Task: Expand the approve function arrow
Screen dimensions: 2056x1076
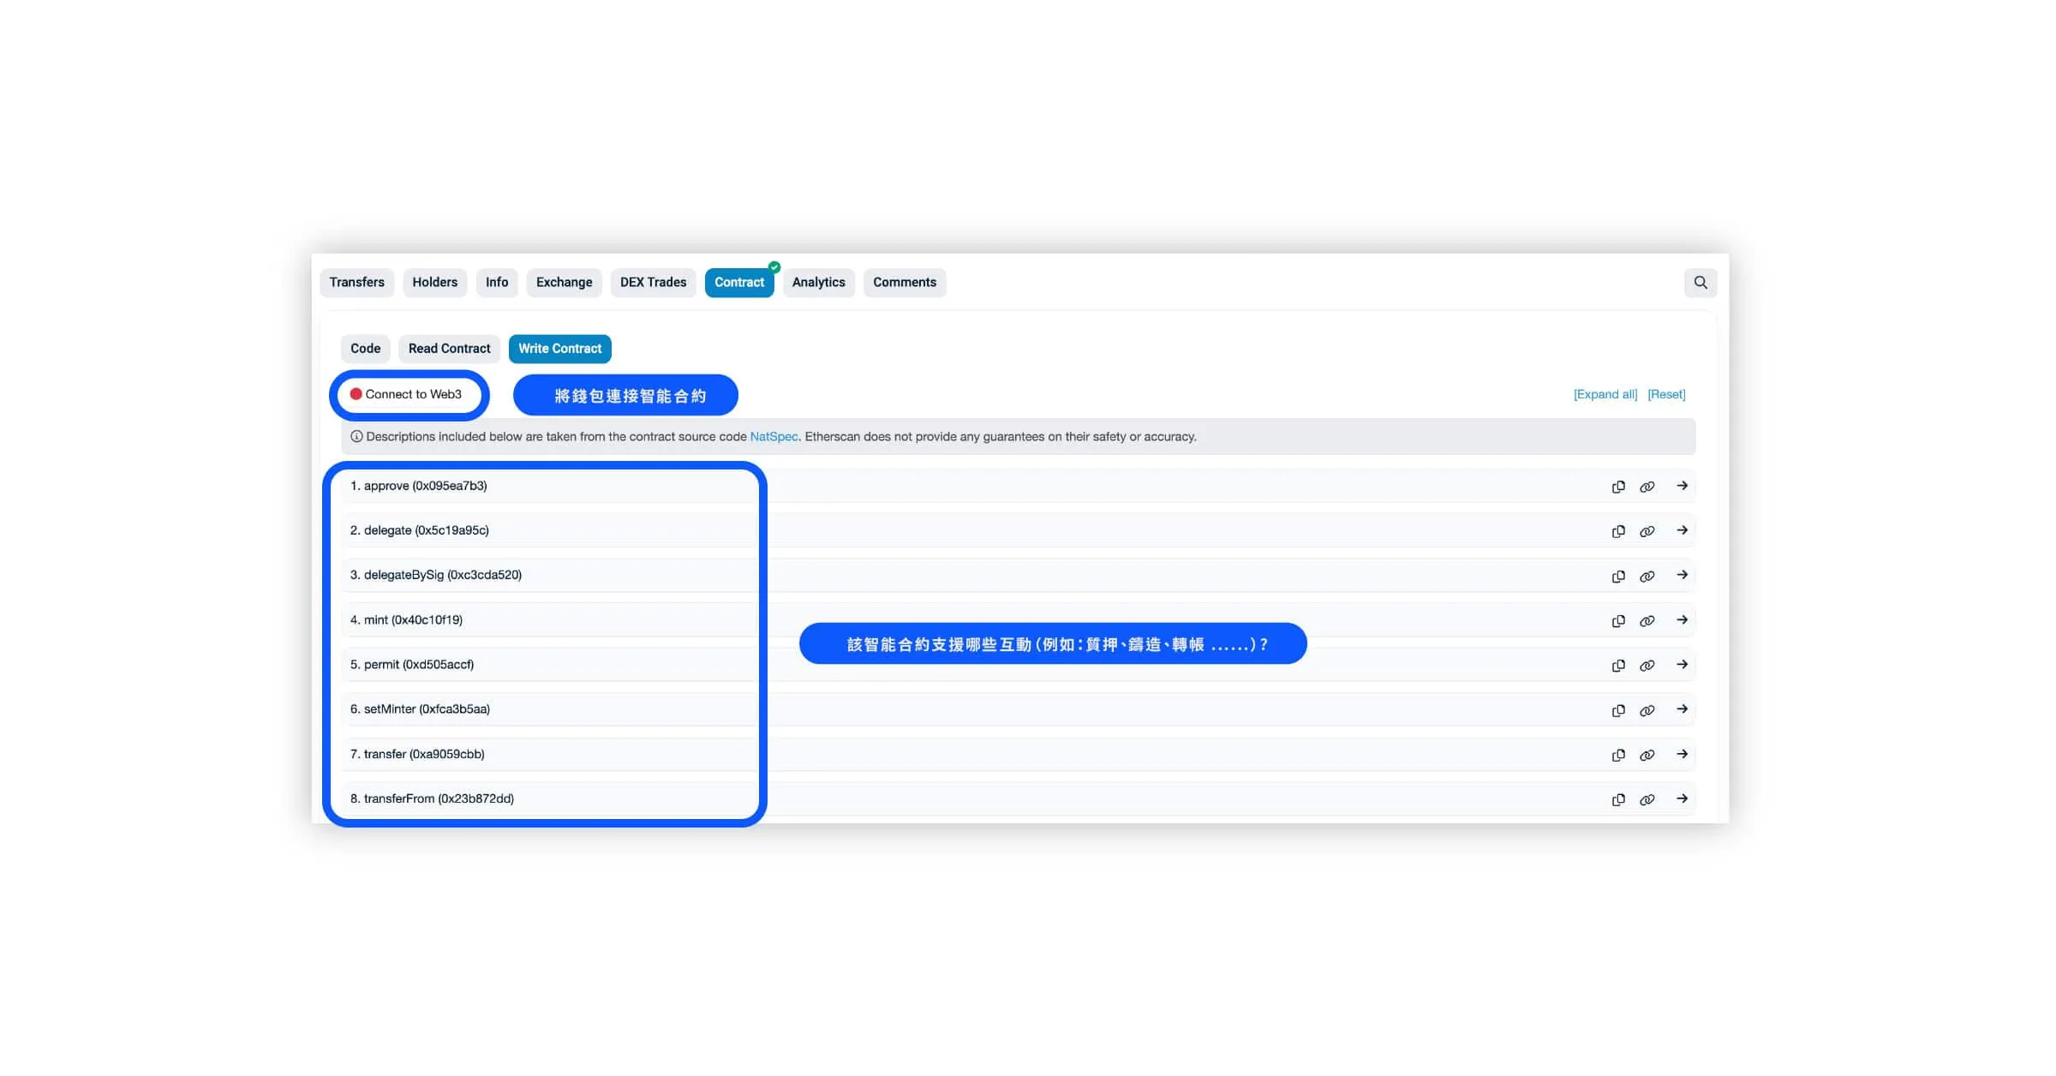Action: pos(1682,486)
